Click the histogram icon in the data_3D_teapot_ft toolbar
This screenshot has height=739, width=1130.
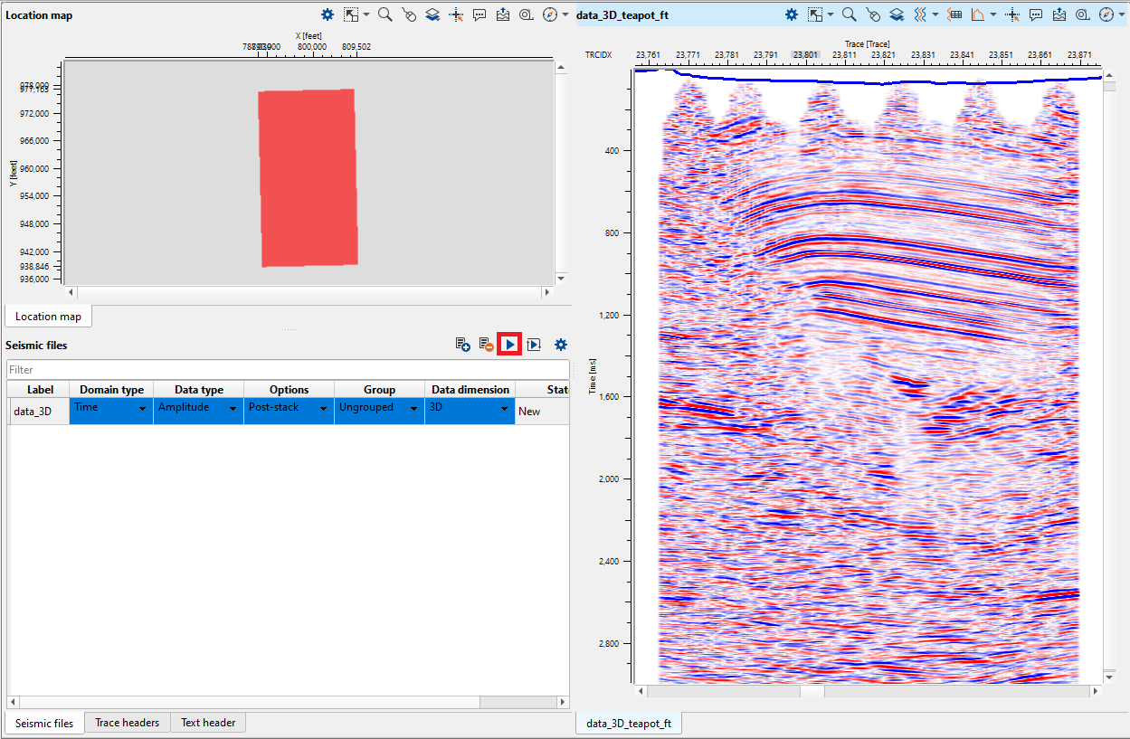[978, 14]
